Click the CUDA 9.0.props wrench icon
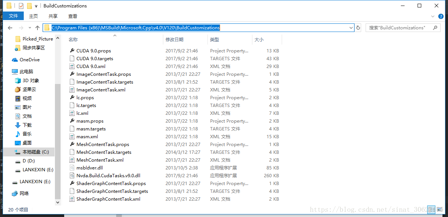 (x=72, y=51)
